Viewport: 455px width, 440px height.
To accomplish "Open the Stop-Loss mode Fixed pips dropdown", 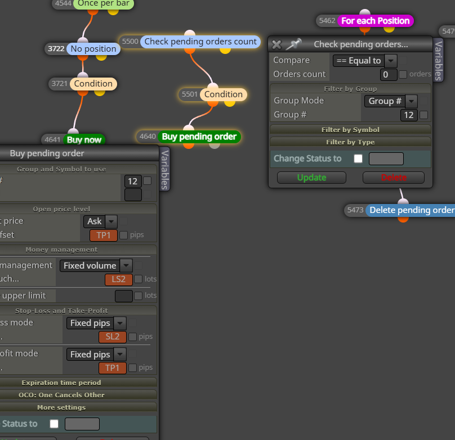I will pyautogui.click(x=96, y=323).
